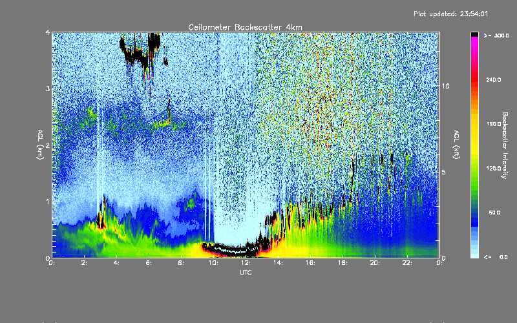Click the "8:" UTC hour tick
517x323 pixels.
click(x=182, y=263)
